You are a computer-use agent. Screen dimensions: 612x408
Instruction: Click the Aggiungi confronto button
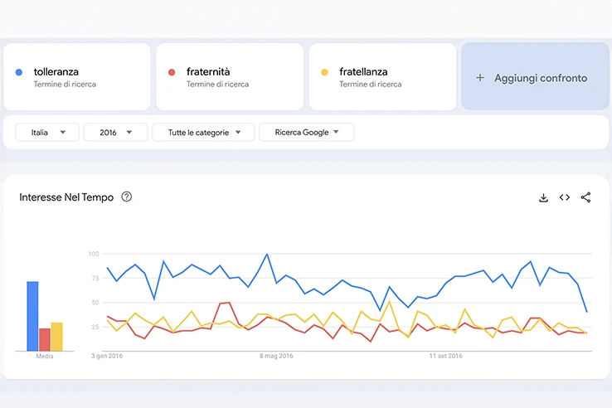click(x=535, y=78)
